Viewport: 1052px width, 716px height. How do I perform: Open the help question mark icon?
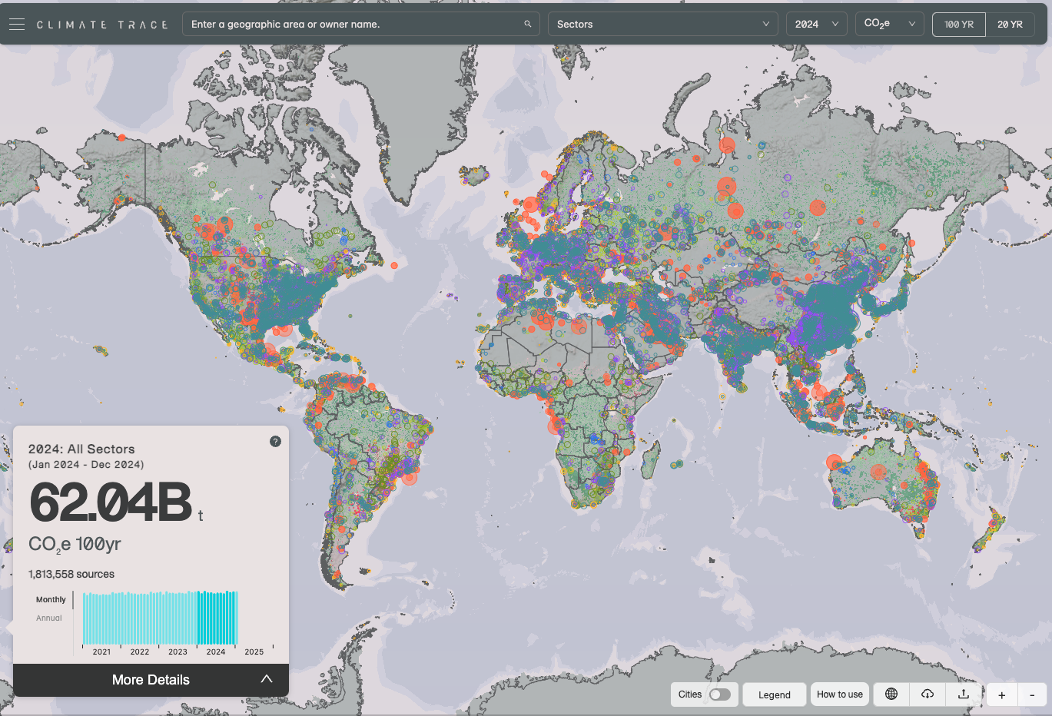(x=275, y=441)
